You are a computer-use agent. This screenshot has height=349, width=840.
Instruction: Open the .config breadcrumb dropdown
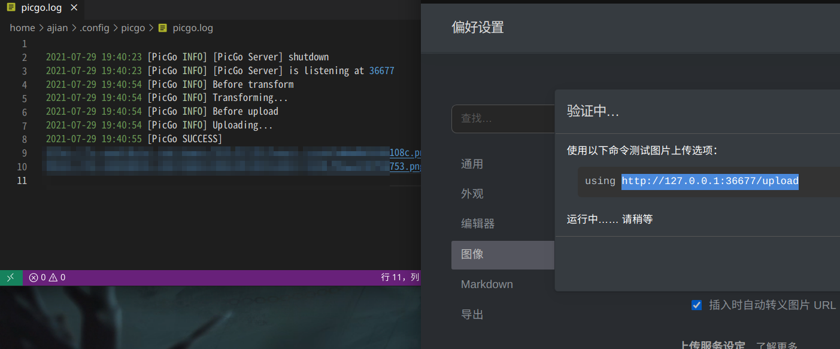click(x=95, y=27)
